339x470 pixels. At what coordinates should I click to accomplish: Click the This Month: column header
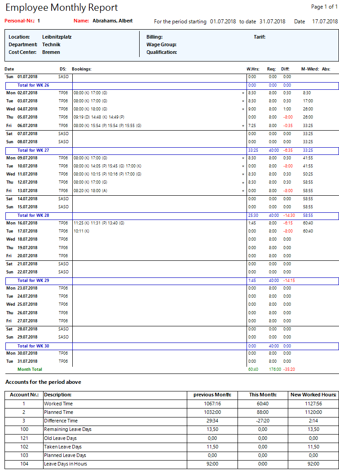263,395
